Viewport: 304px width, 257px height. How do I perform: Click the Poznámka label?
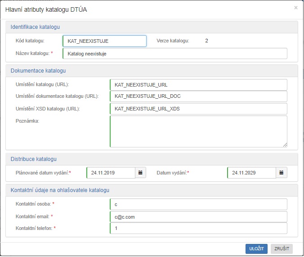click(27, 121)
